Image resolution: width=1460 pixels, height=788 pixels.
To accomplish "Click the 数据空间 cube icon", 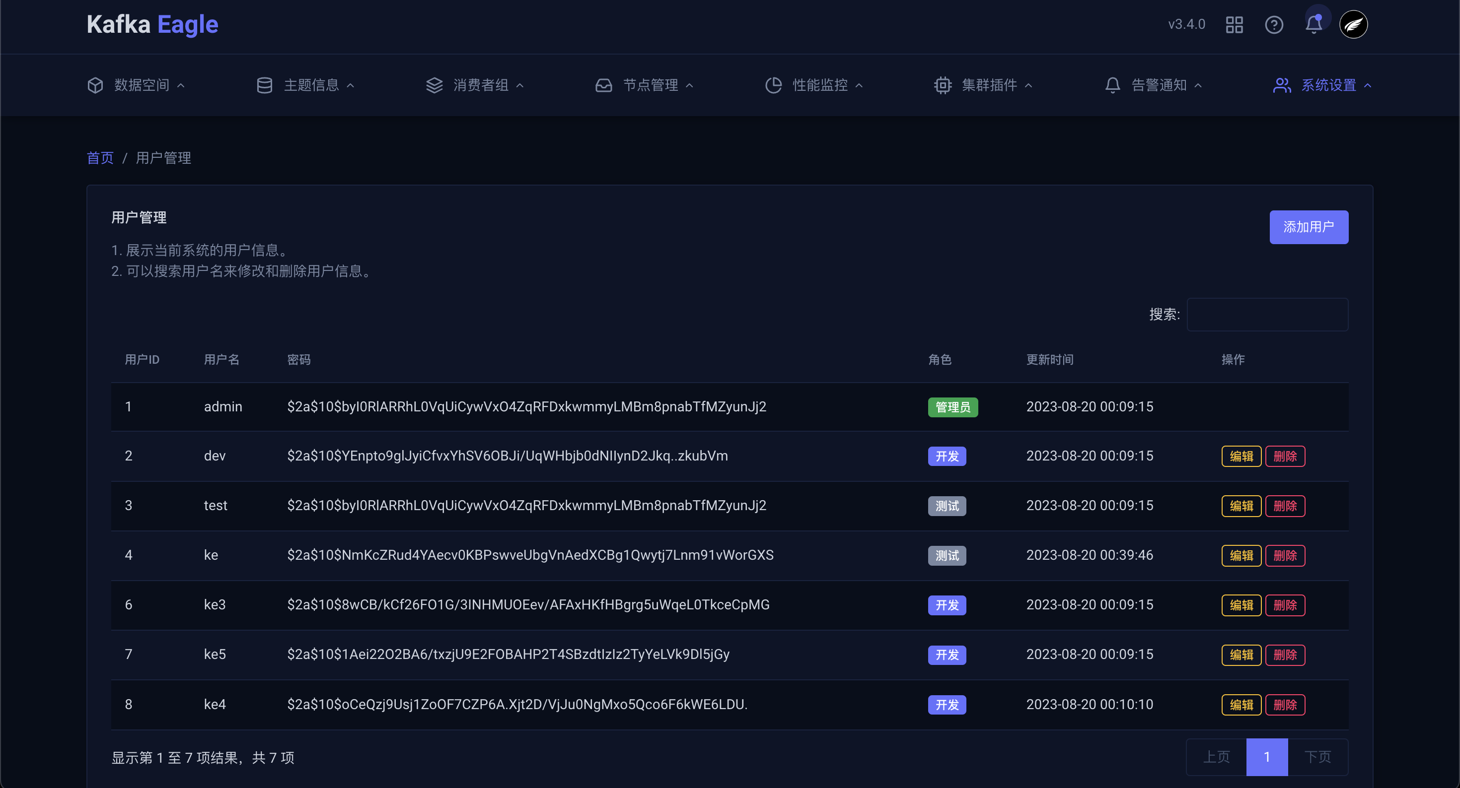I will coord(95,85).
